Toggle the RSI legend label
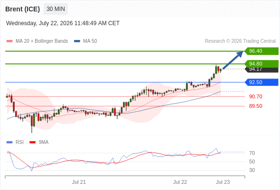Image resolution: width=280 pixels, height=190 pixels. 19,142
